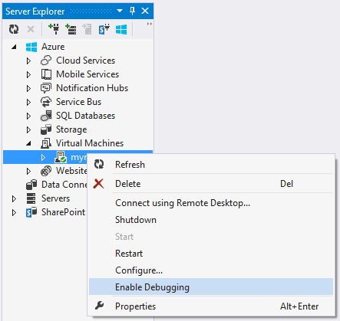The width and height of the screenshot is (340, 321).
Task: Collapse the Azure tree node
Action: tap(15, 47)
